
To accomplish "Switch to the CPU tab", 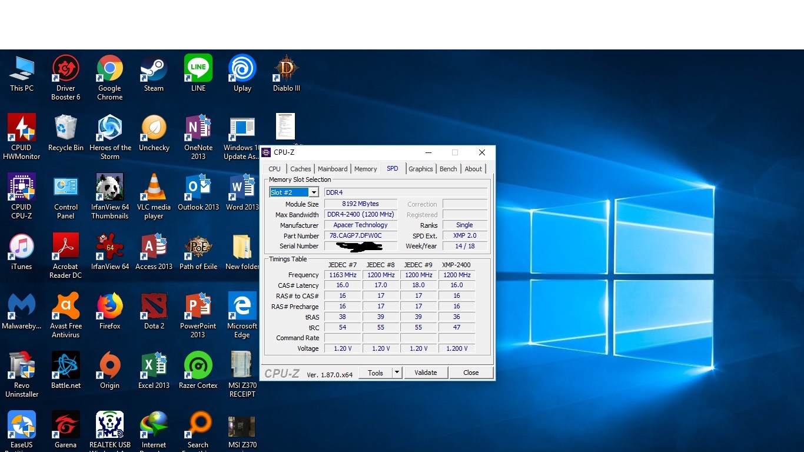I will pos(274,169).
